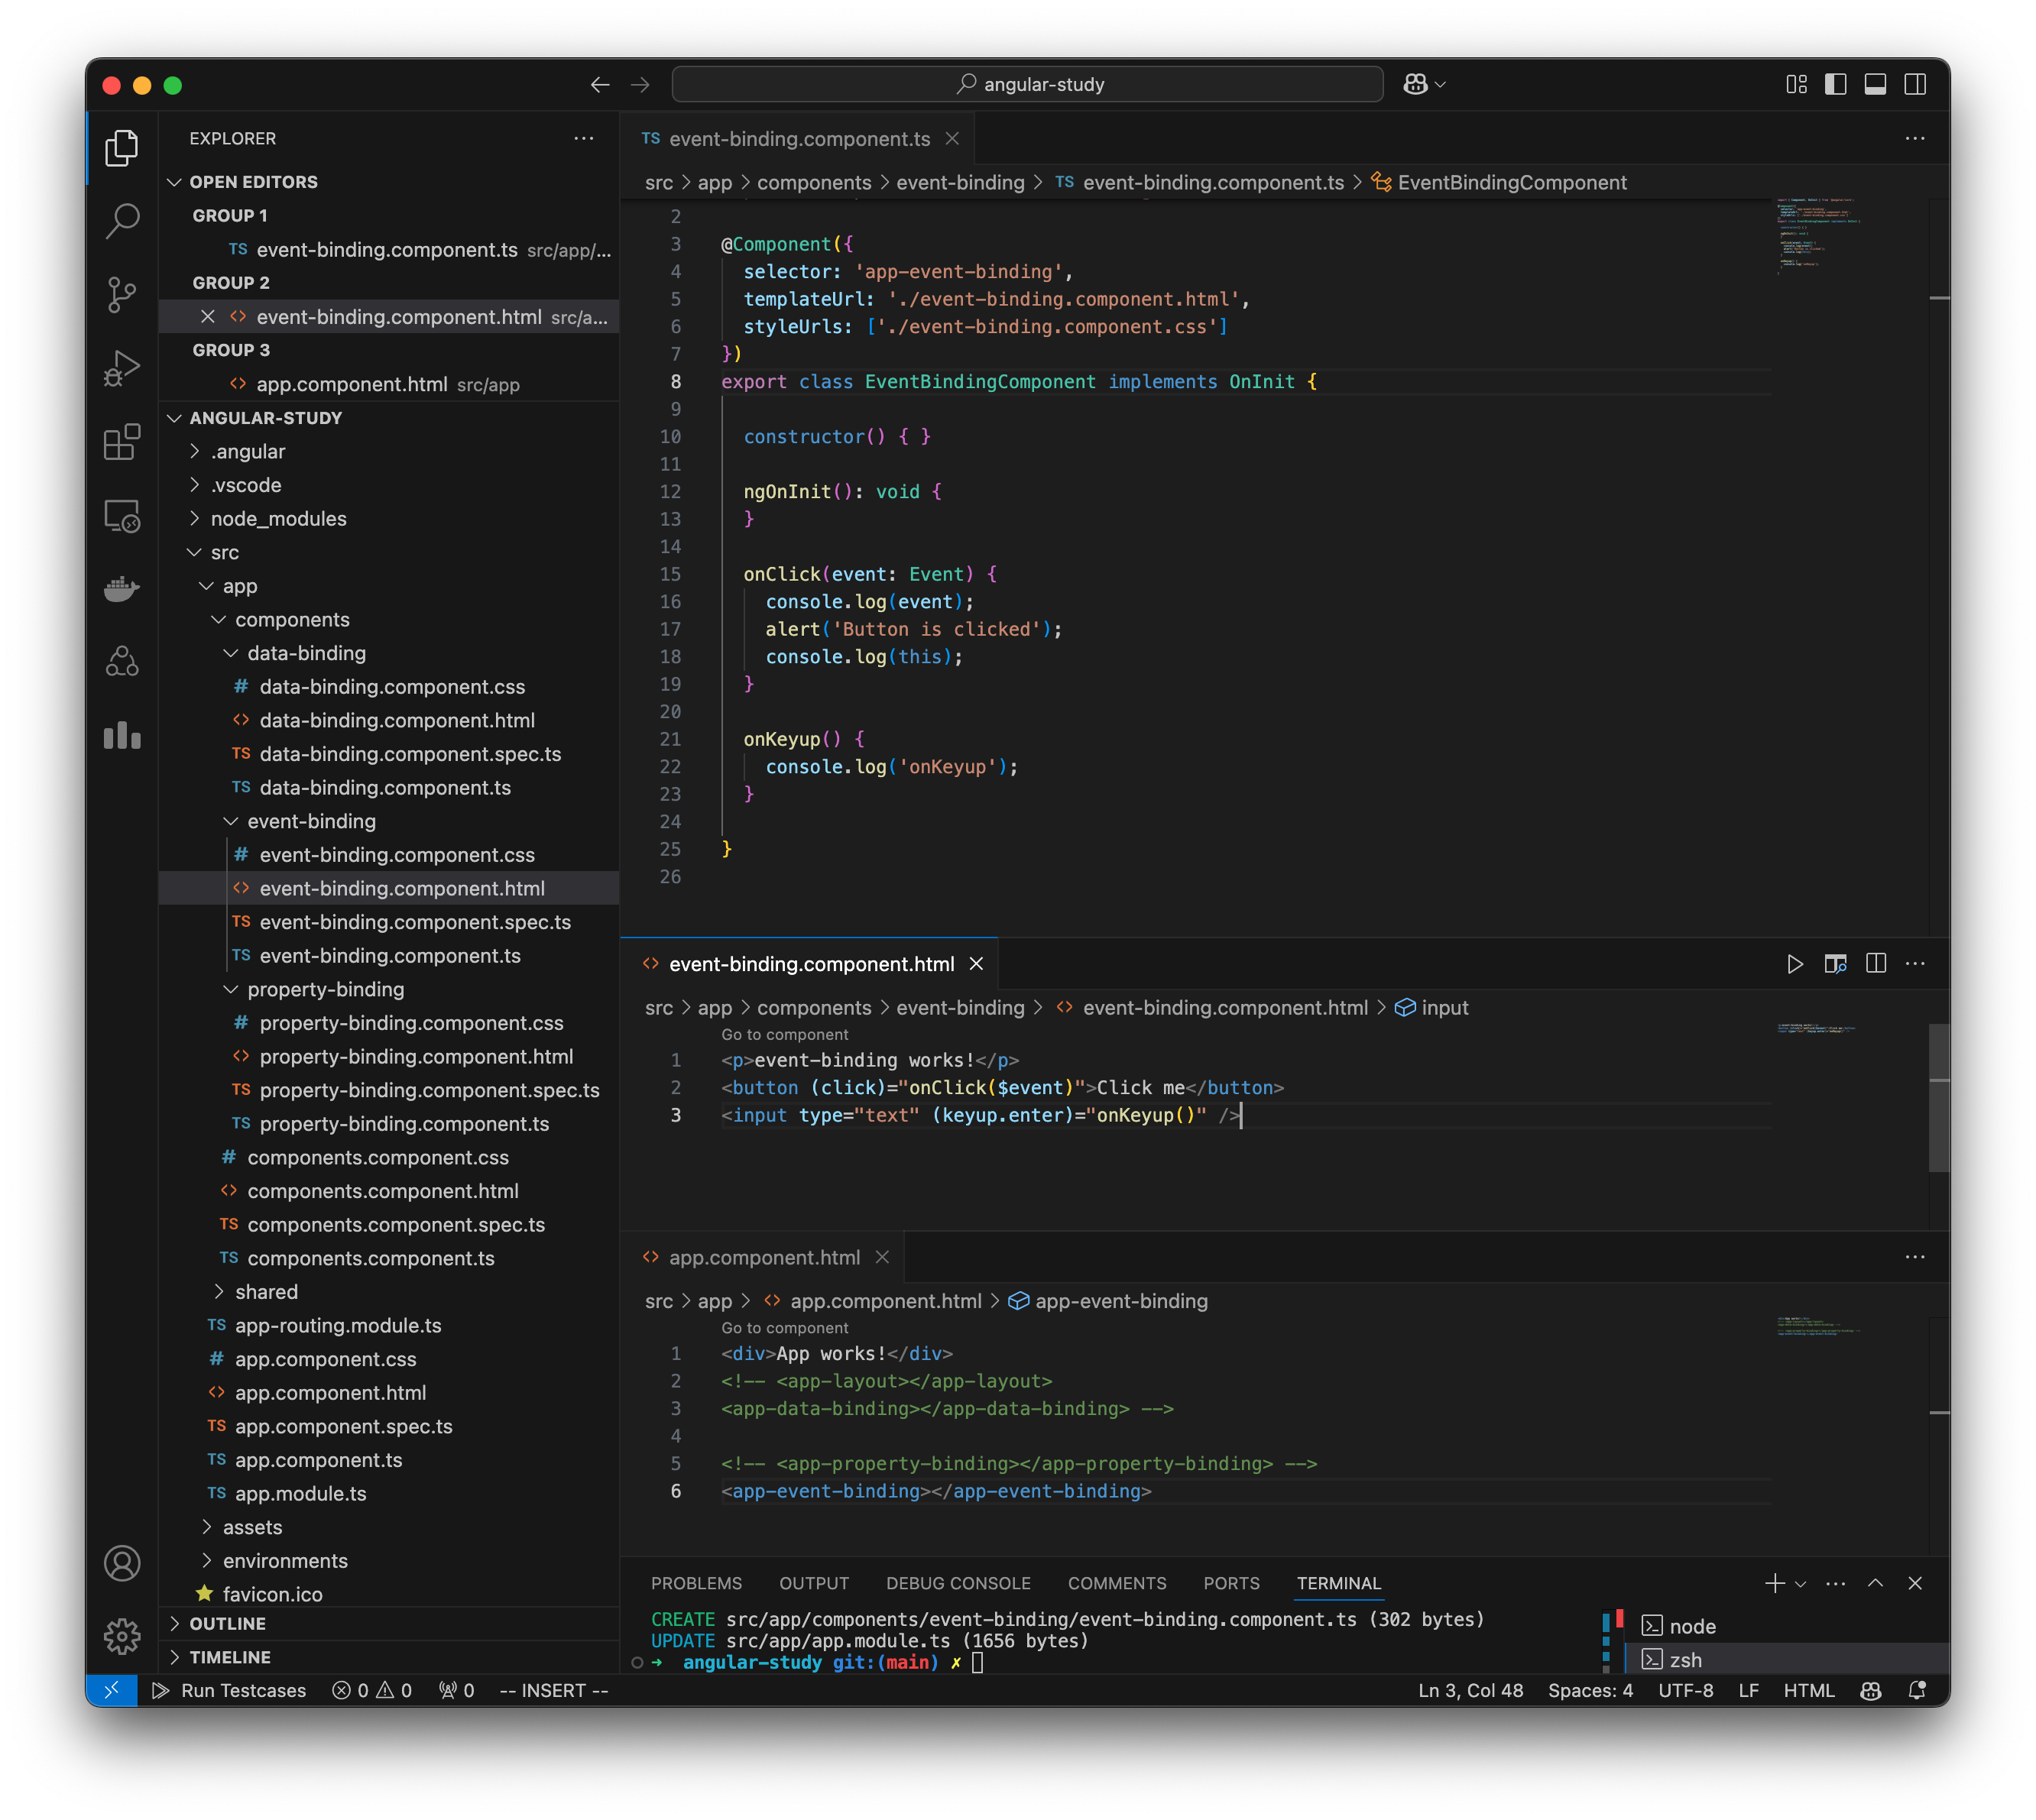Expand the shared folder

click(x=267, y=1291)
